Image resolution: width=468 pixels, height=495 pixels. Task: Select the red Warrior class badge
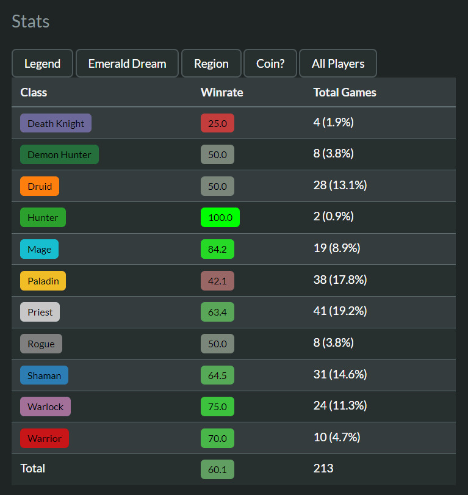pyautogui.click(x=45, y=438)
